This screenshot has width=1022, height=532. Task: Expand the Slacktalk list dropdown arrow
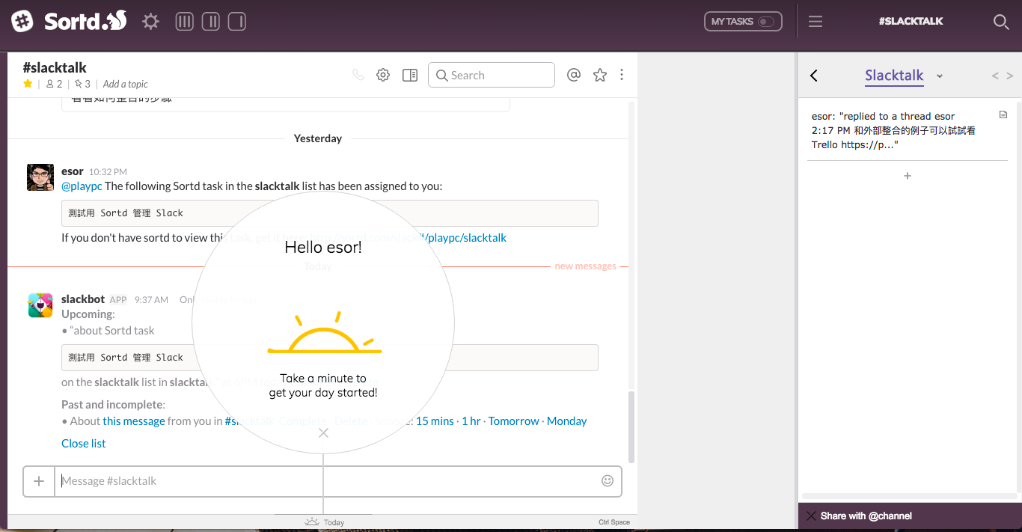pos(940,76)
